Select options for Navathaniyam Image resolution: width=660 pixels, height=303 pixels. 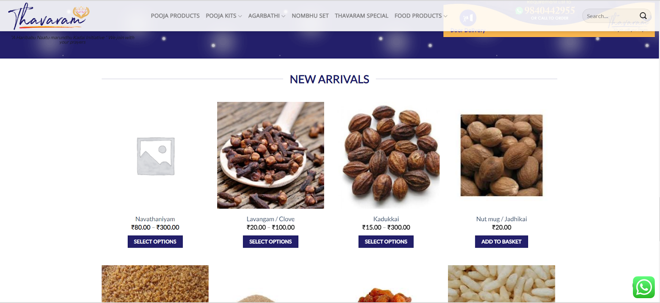pyautogui.click(x=155, y=242)
